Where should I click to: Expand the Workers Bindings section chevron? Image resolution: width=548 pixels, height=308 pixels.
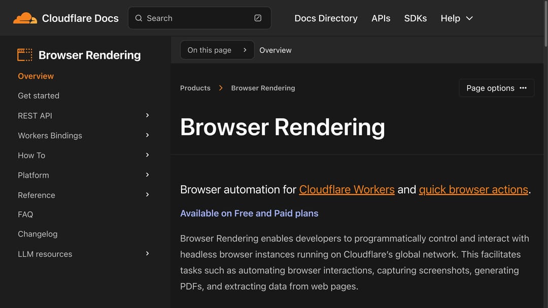tap(148, 135)
